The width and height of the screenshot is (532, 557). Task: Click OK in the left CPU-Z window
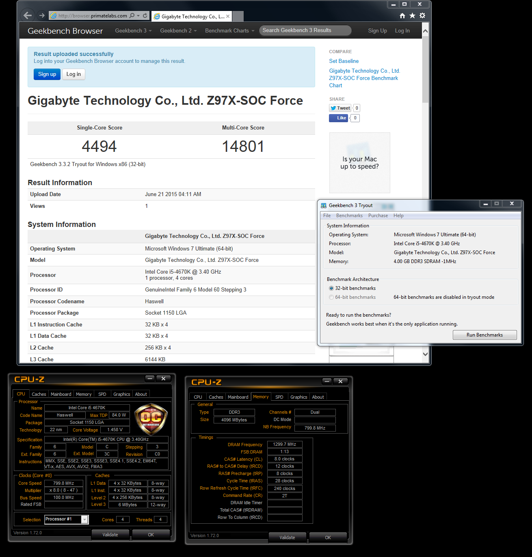[151, 535]
